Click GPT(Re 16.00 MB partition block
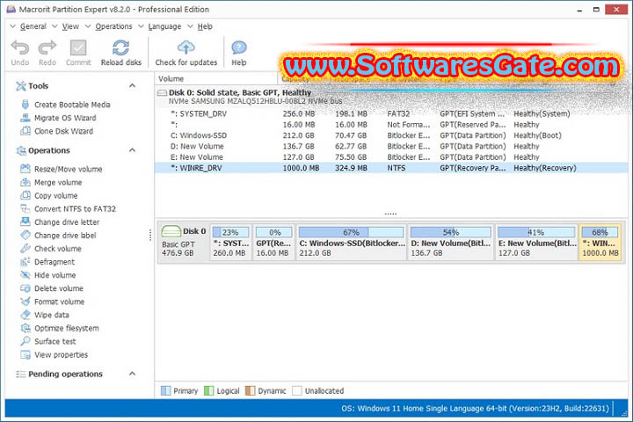The height and width of the screenshot is (422, 633). [273, 242]
